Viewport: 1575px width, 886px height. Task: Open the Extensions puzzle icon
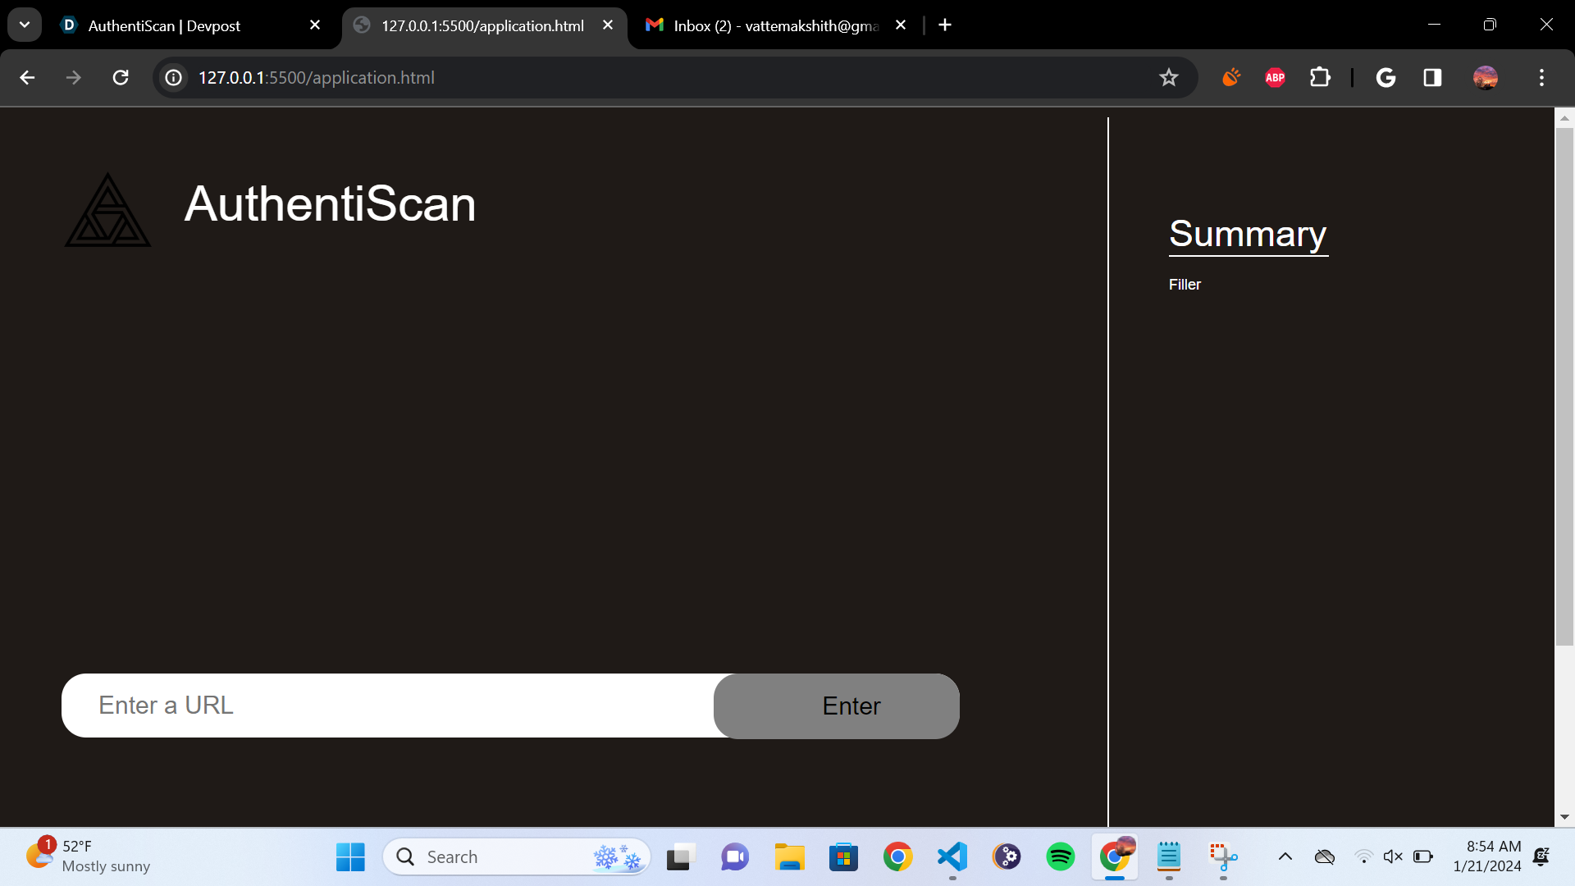(1320, 77)
